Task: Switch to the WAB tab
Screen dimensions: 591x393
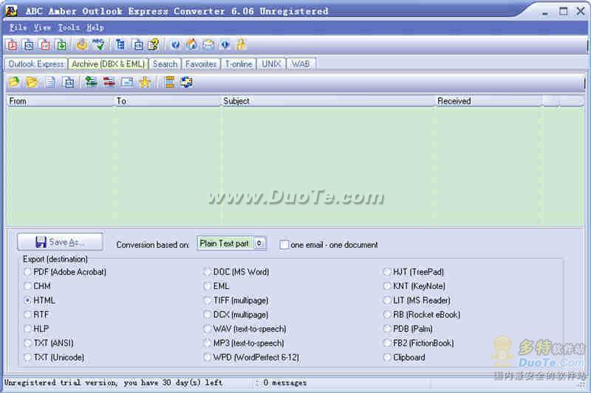Action: click(301, 64)
